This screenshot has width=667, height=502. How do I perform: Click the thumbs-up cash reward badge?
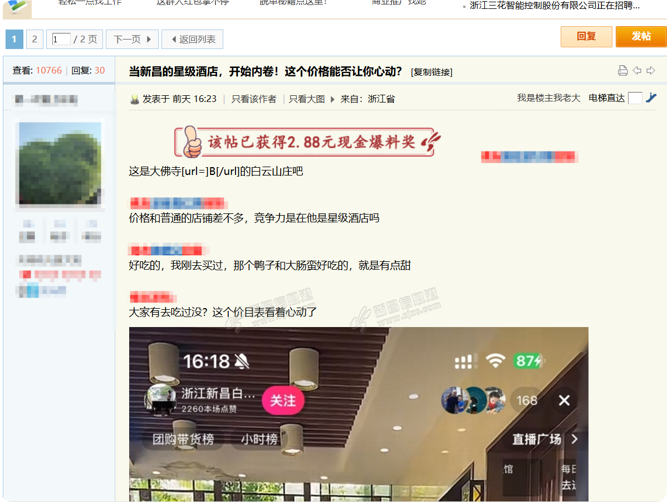304,142
